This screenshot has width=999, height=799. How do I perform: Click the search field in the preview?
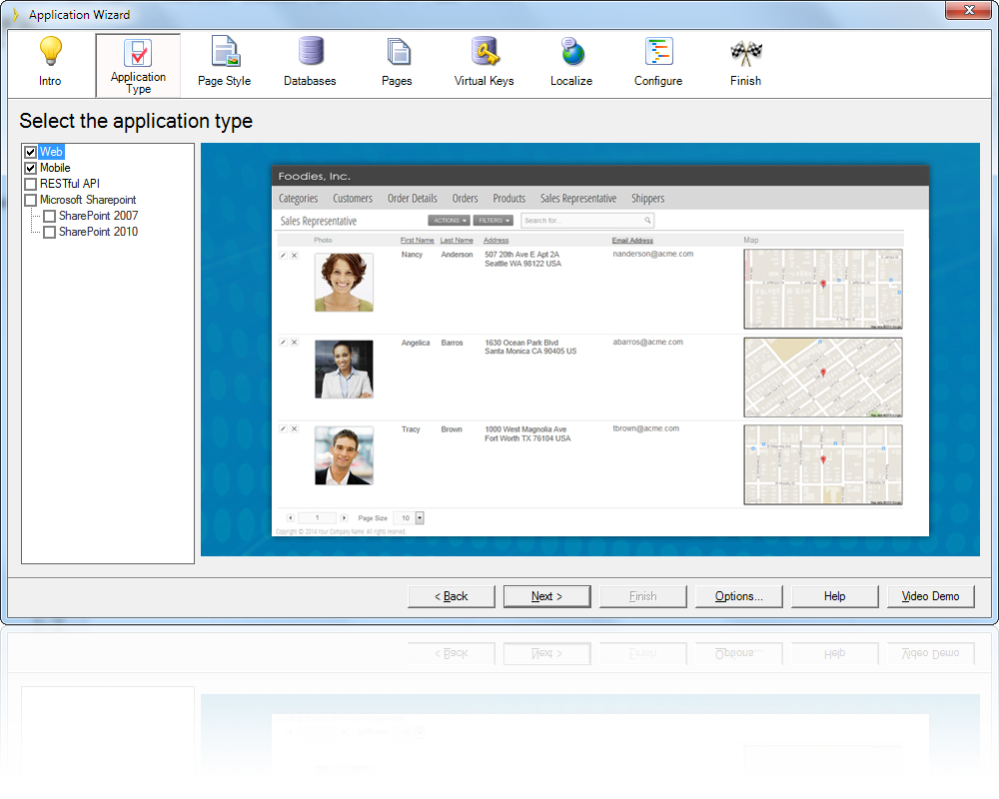(x=589, y=220)
